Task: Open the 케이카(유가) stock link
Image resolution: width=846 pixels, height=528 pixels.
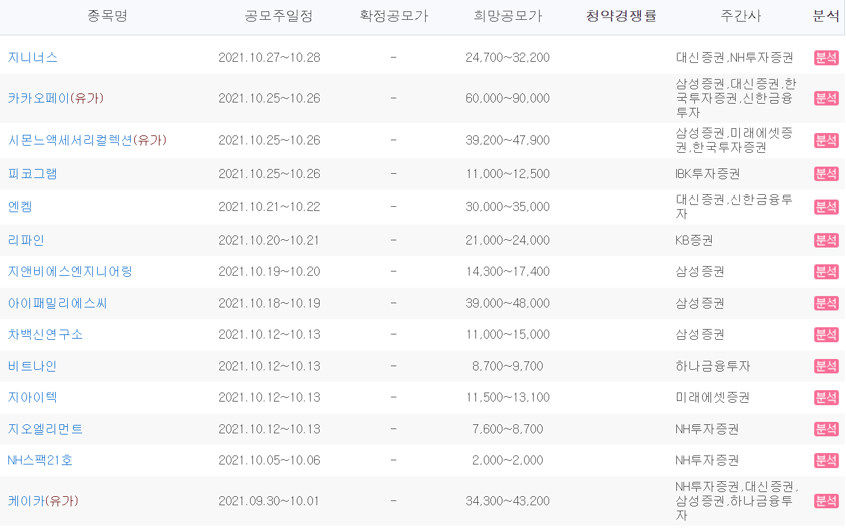Action: (x=43, y=501)
